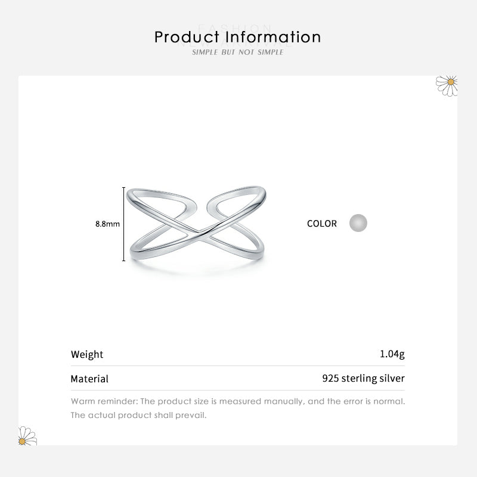The height and width of the screenshot is (477, 477).
Task: Click the divider line under the Material row
Action: tap(238, 390)
